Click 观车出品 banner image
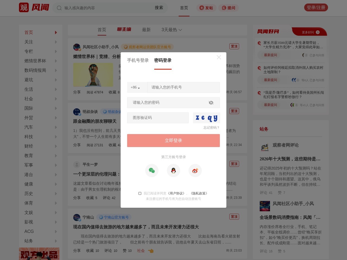 pyautogui.click(x=39, y=254)
